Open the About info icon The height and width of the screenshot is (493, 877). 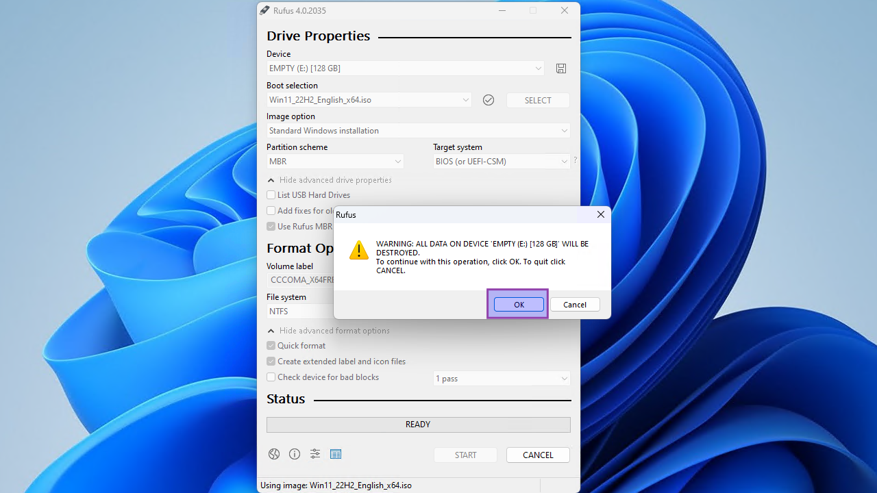pos(295,454)
